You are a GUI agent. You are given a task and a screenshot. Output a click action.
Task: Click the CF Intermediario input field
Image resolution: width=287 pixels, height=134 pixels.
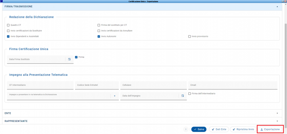40,85
